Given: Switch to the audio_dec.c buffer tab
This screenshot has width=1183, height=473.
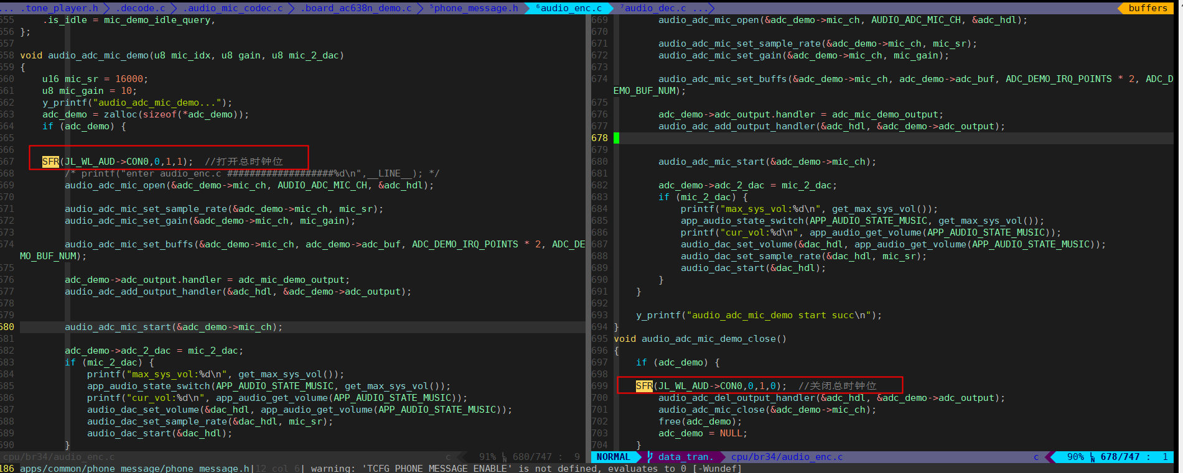Looking at the screenshot, I should click(655, 8).
